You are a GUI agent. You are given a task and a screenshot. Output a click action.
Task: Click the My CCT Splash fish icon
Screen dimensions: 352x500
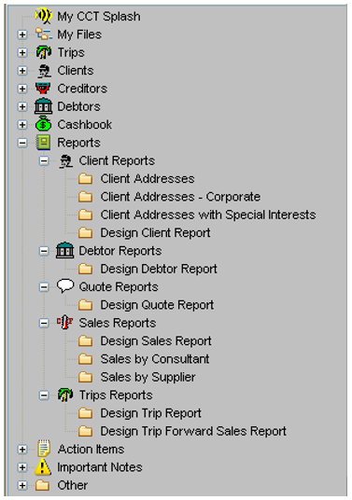coord(43,16)
